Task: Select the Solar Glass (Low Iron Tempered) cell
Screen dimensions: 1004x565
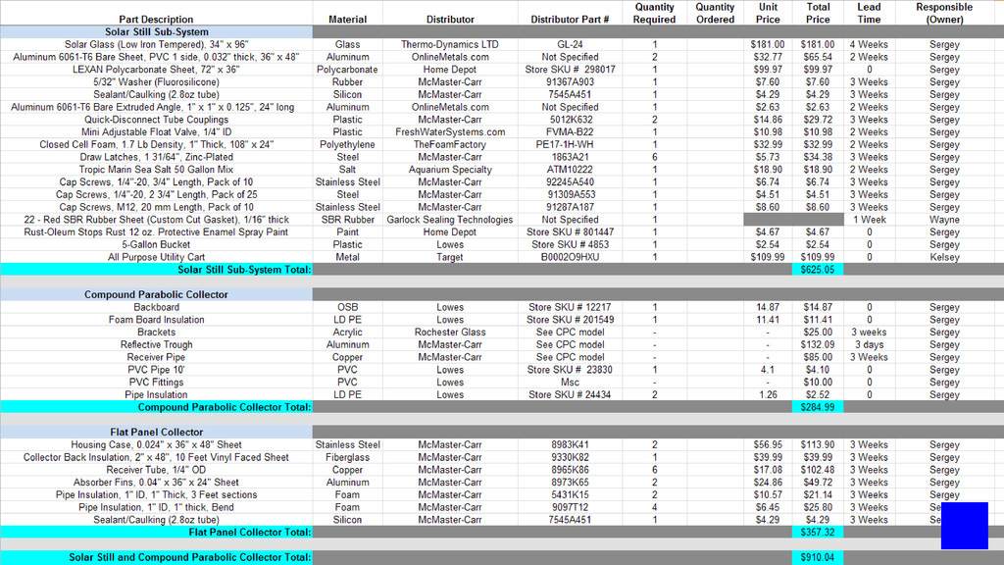Action: (156, 45)
